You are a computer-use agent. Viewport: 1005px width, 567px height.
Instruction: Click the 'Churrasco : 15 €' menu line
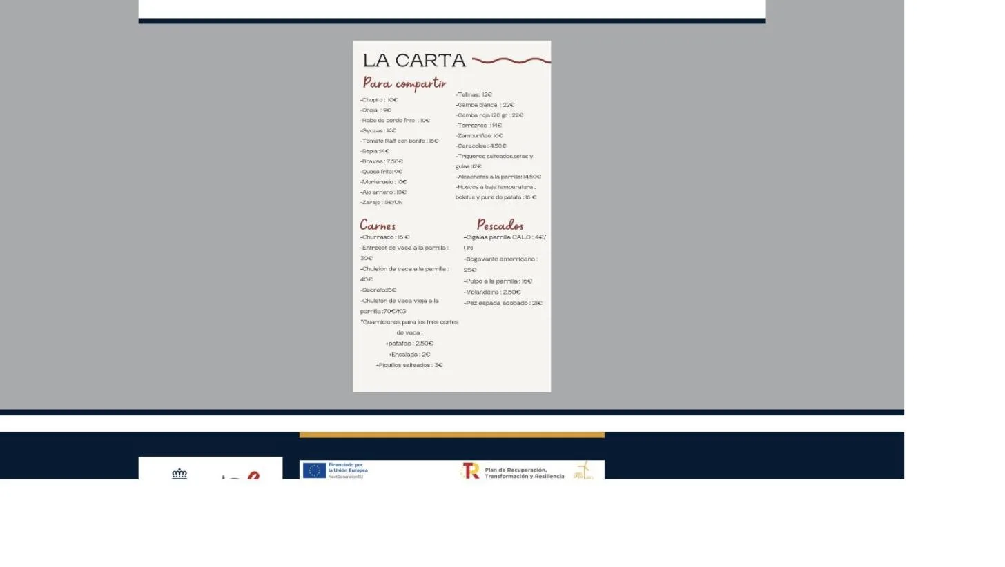coord(384,237)
